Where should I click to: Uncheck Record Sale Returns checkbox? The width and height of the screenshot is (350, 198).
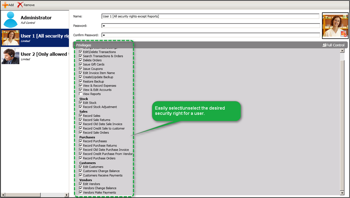[81, 120]
